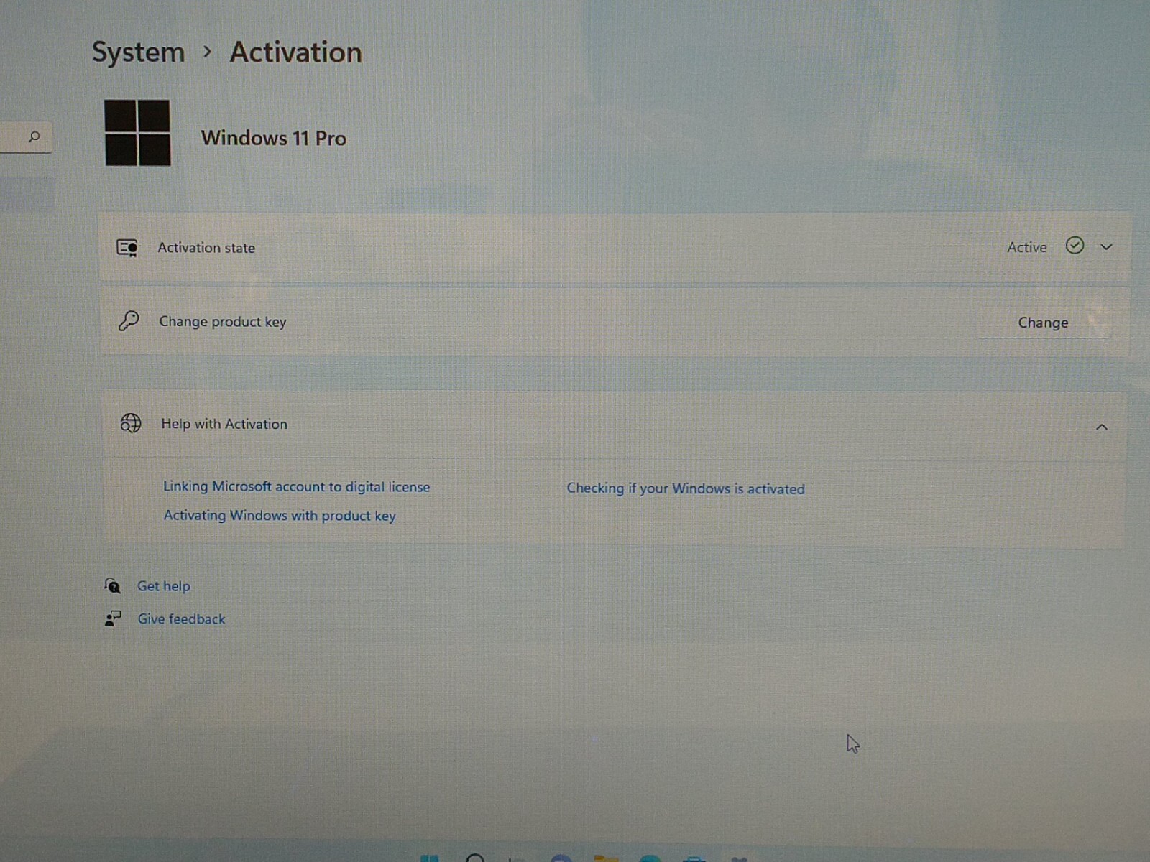
Task: Click the Windows 11 Pro edition text
Action: pos(273,138)
